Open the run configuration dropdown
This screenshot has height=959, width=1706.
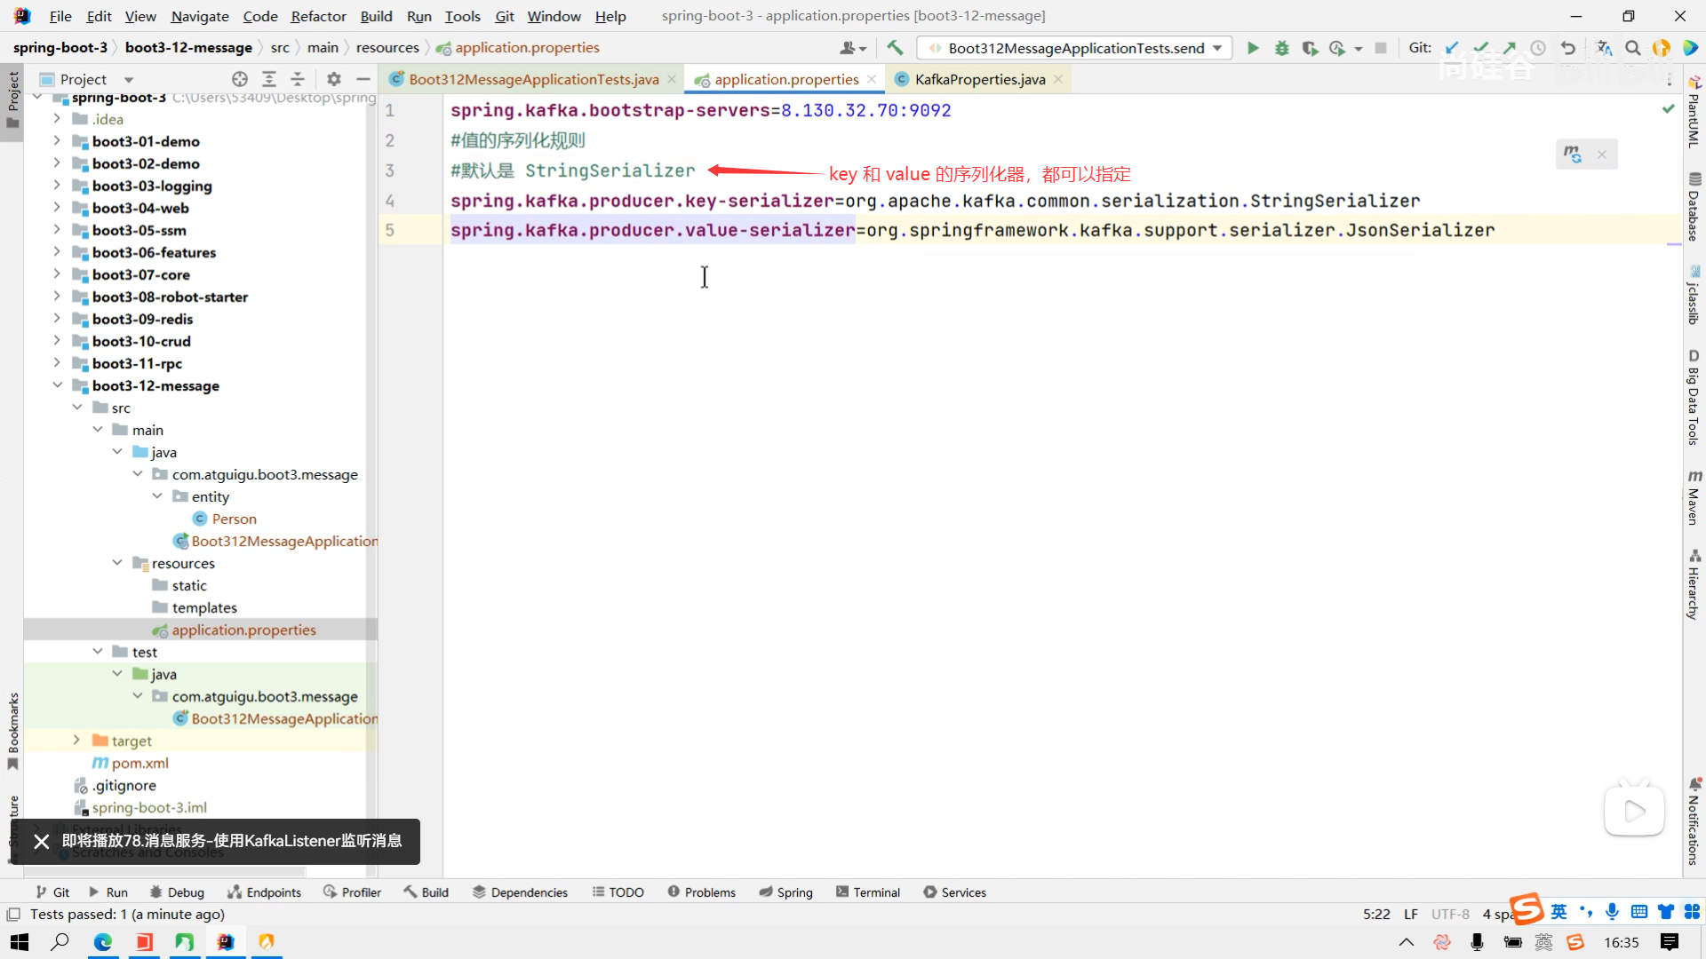point(1217,48)
